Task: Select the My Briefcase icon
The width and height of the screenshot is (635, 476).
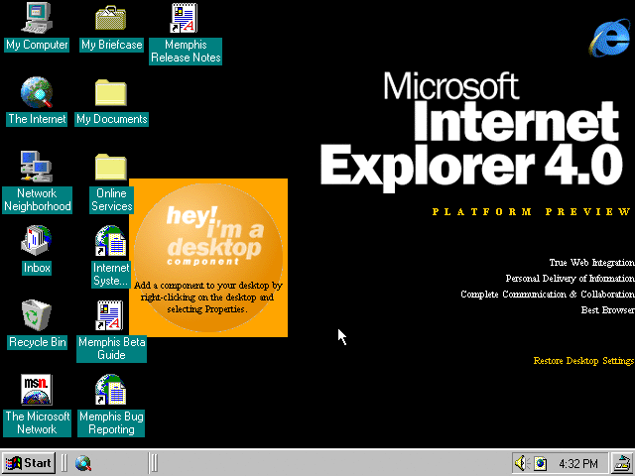Action: (111, 27)
